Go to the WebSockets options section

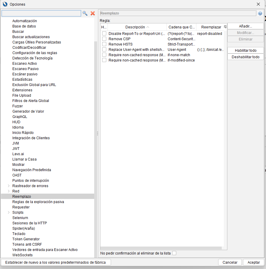(x=22, y=255)
